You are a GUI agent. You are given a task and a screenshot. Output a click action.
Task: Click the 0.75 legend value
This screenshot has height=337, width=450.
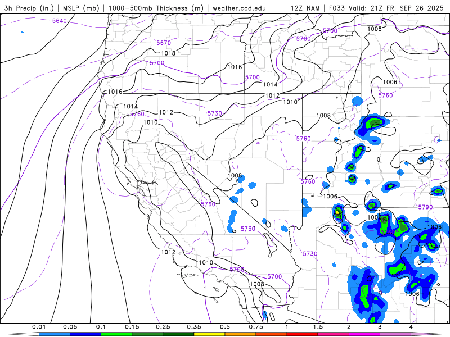click(256, 327)
